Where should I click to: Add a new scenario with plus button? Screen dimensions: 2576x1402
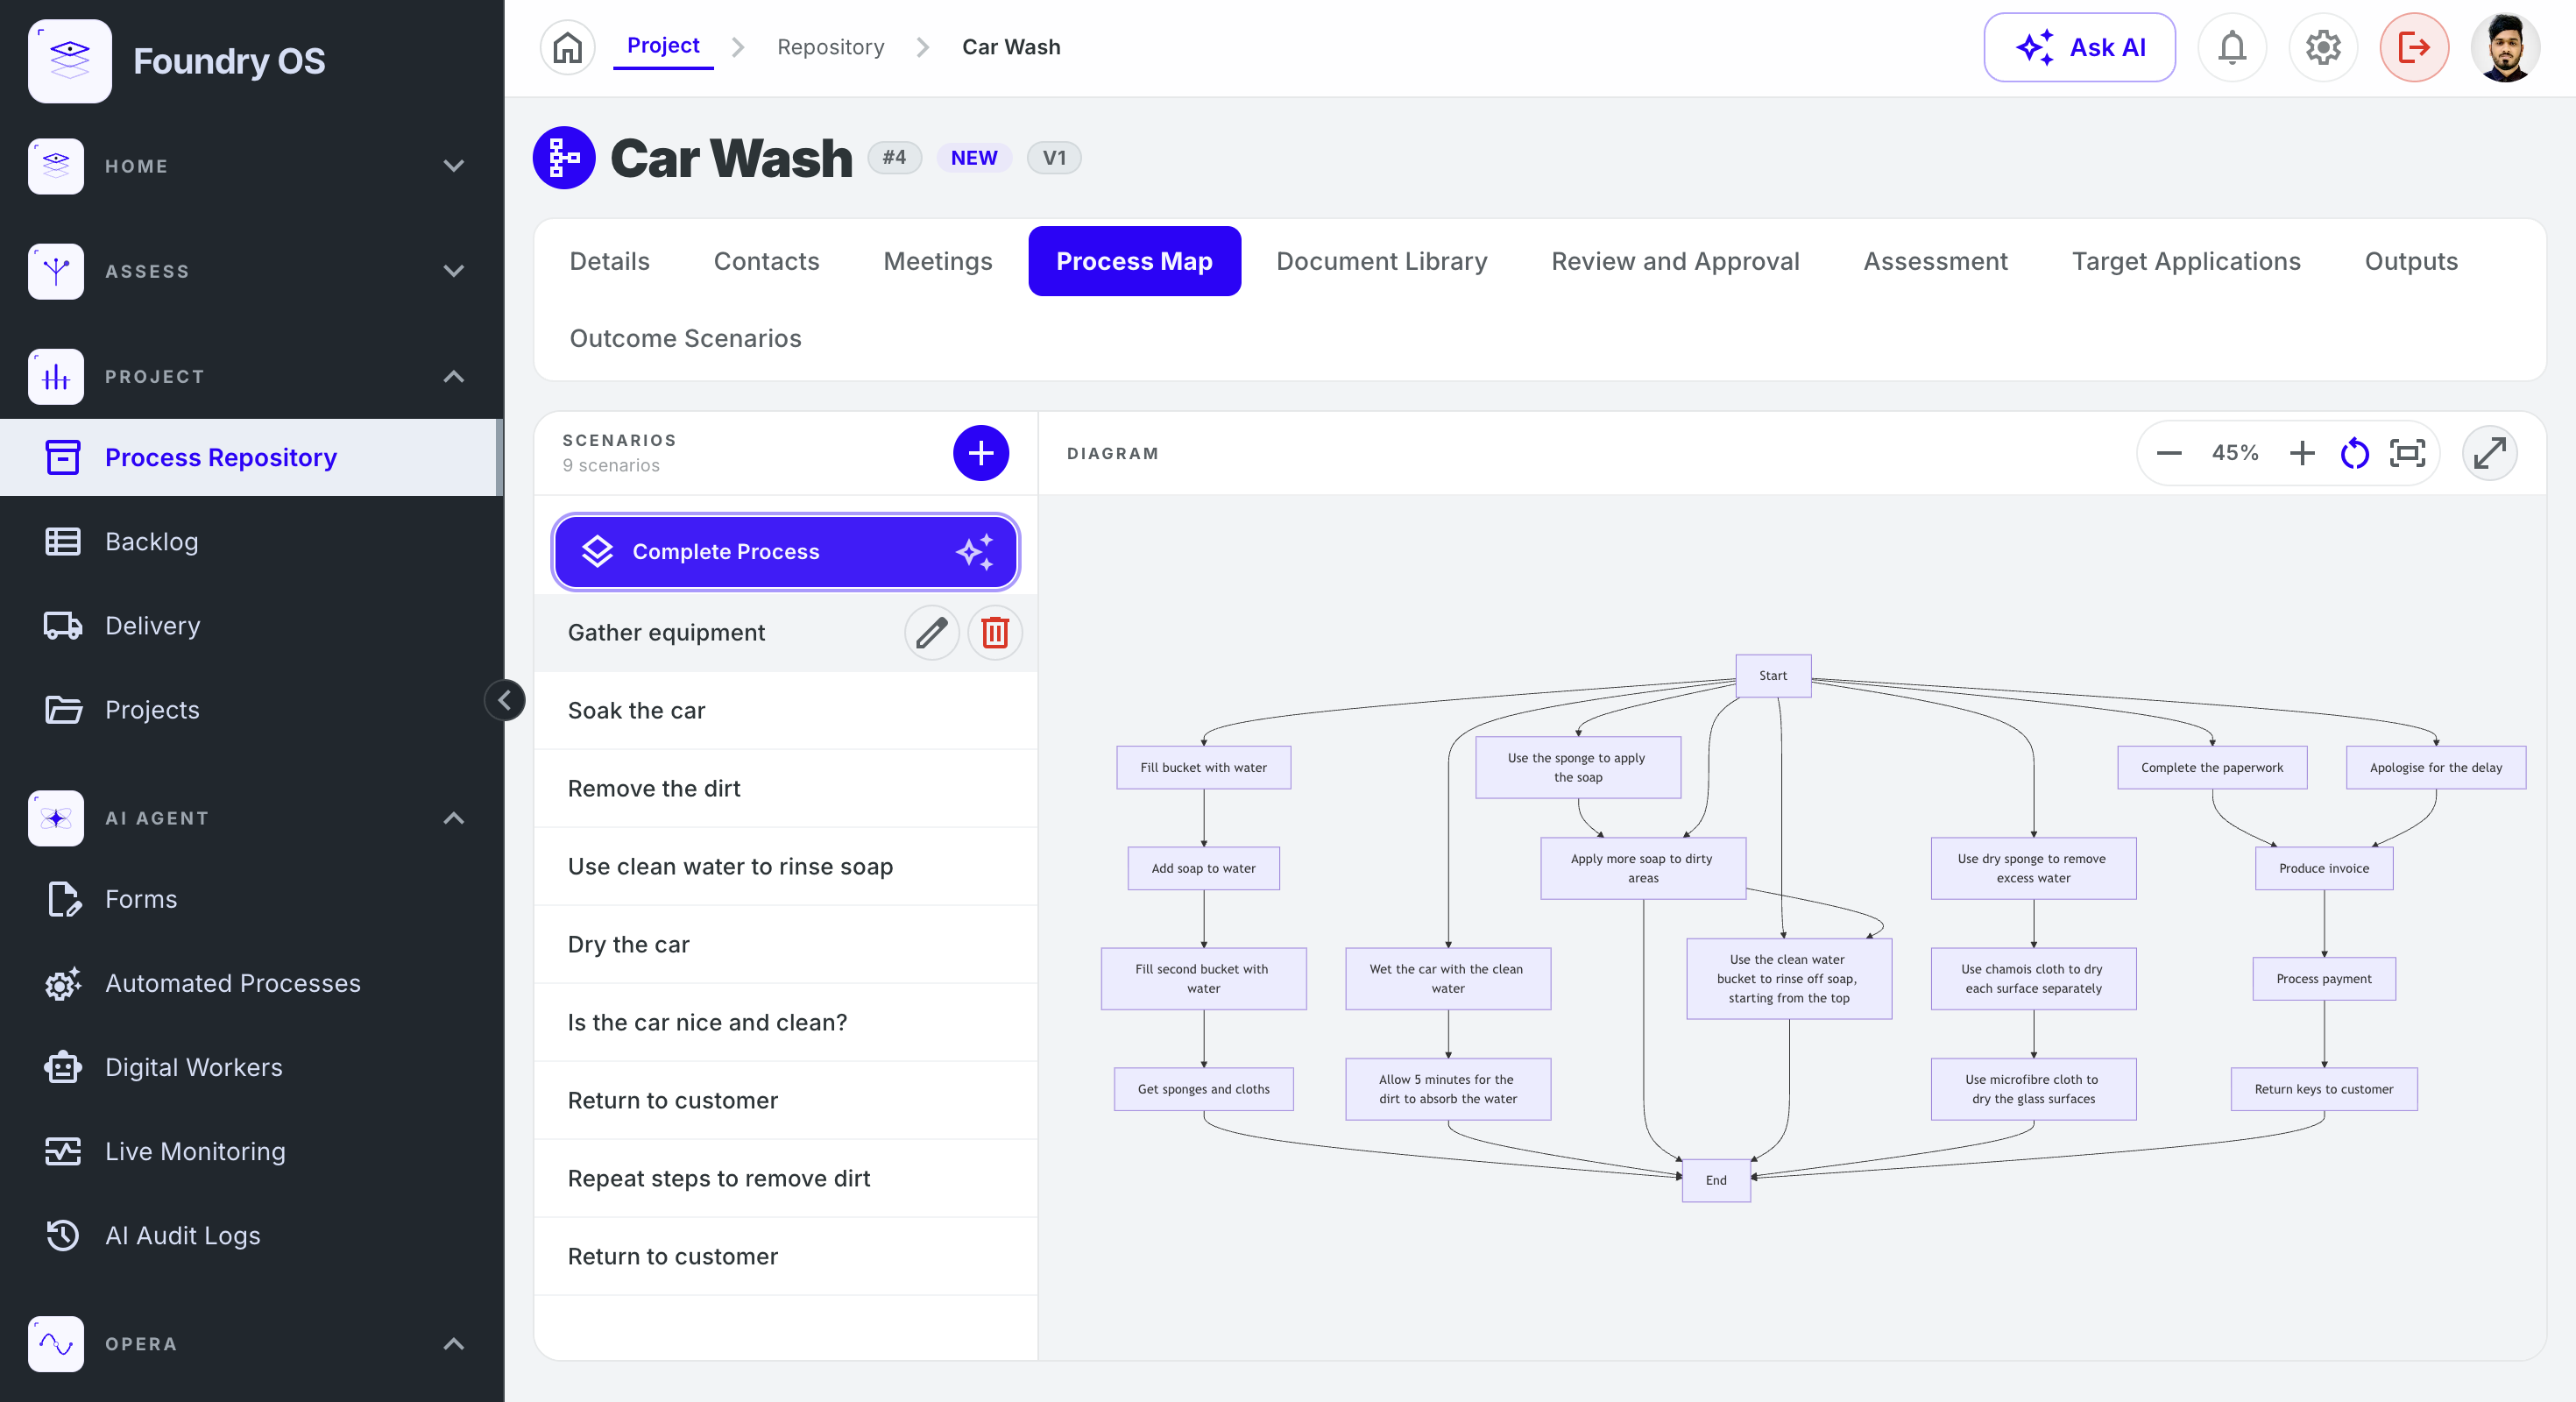pos(980,453)
